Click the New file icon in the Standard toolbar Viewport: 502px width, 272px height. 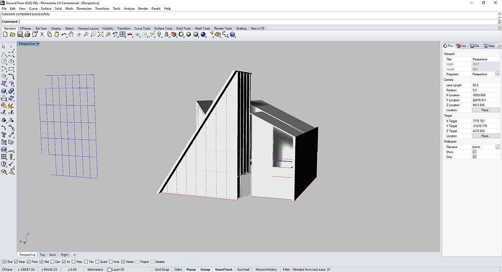pyautogui.click(x=5, y=34)
